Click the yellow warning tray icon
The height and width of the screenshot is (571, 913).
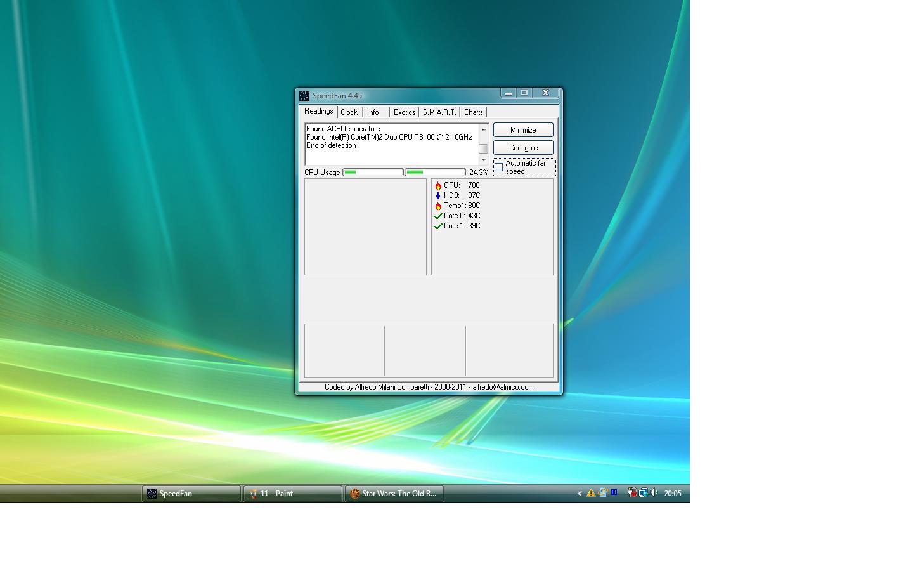click(591, 493)
